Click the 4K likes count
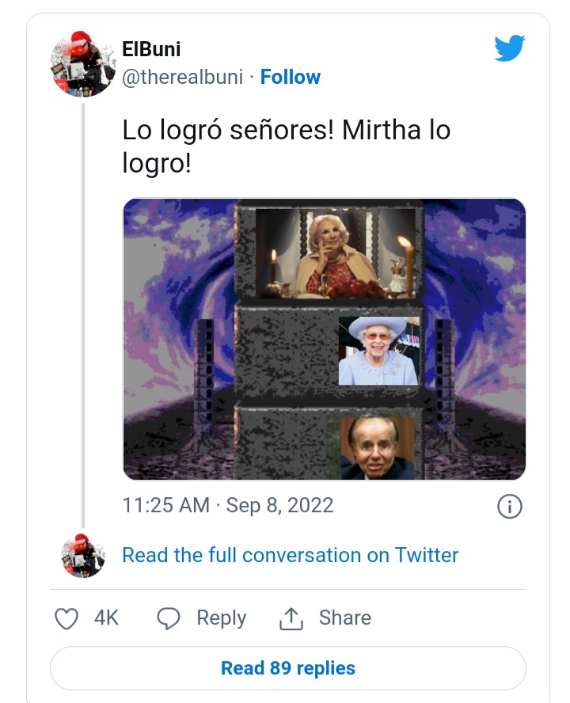The image size is (570, 703). pyautogui.click(x=106, y=618)
